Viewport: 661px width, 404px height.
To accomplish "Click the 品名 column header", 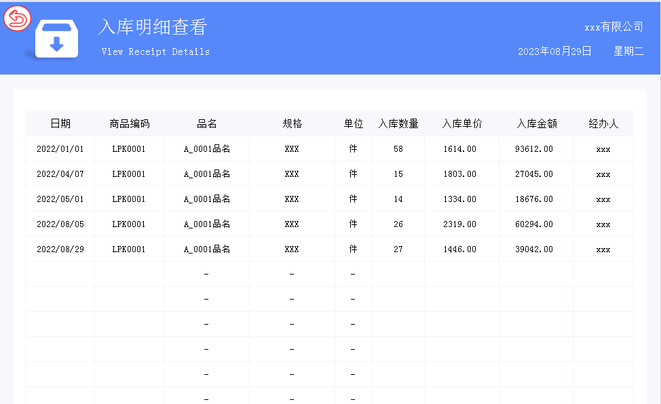I will [206, 123].
